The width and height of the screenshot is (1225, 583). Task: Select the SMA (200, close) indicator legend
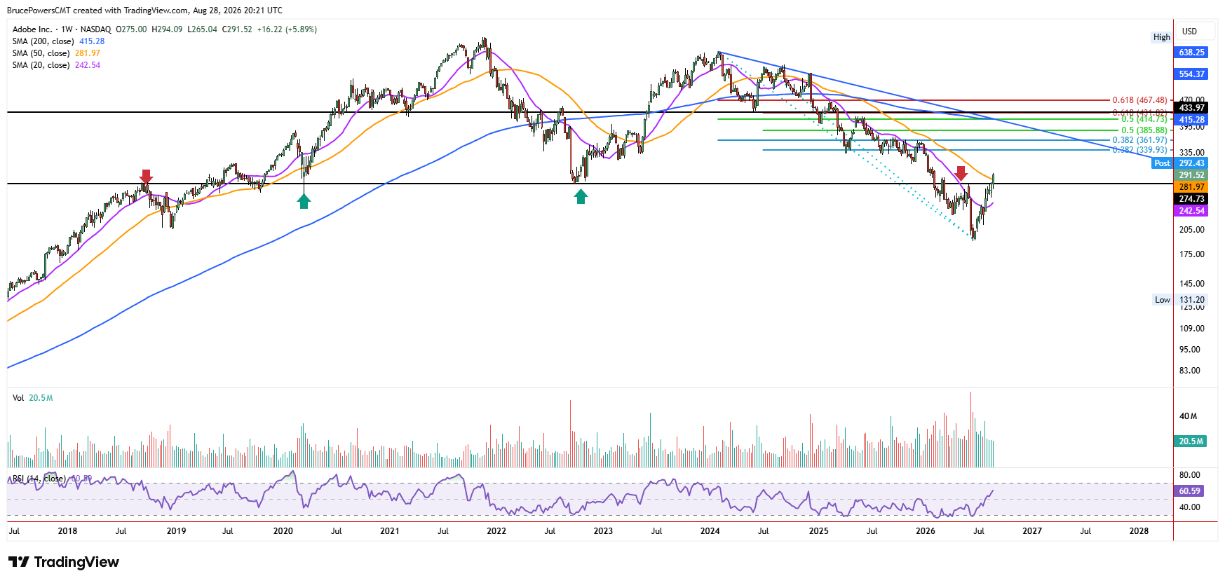(x=58, y=41)
